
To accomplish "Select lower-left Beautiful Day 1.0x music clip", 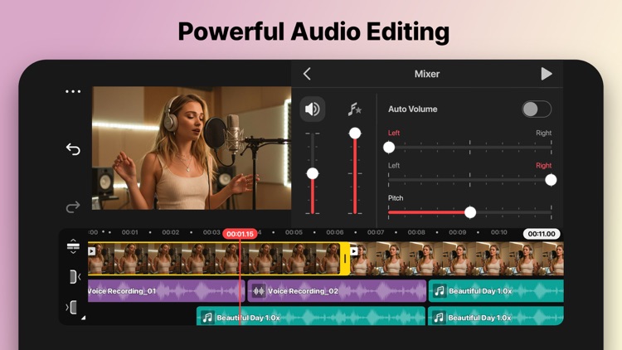I will click(x=311, y=318).
